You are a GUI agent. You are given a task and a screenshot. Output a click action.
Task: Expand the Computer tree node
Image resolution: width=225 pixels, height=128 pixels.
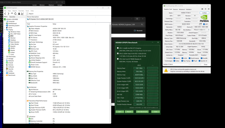coord(5,21)
